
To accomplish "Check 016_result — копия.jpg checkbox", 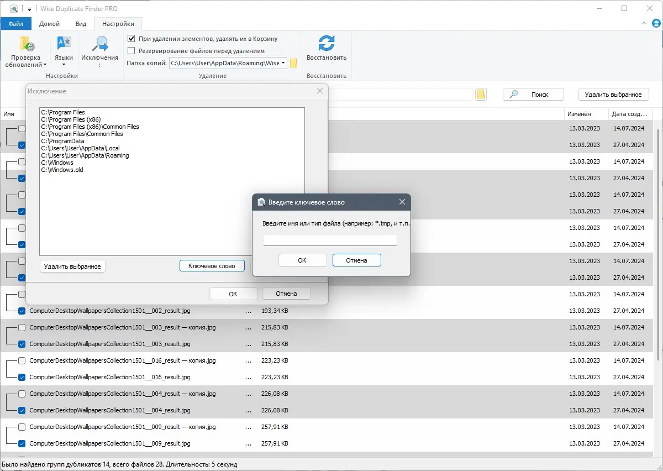I will (x=22, y=360).
